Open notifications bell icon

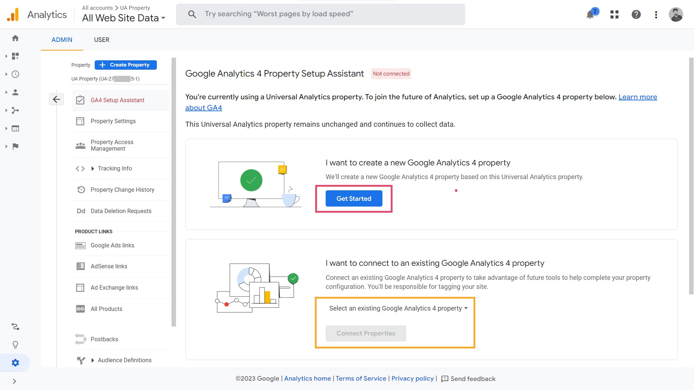pyautogui.click(x=590, y=14)
